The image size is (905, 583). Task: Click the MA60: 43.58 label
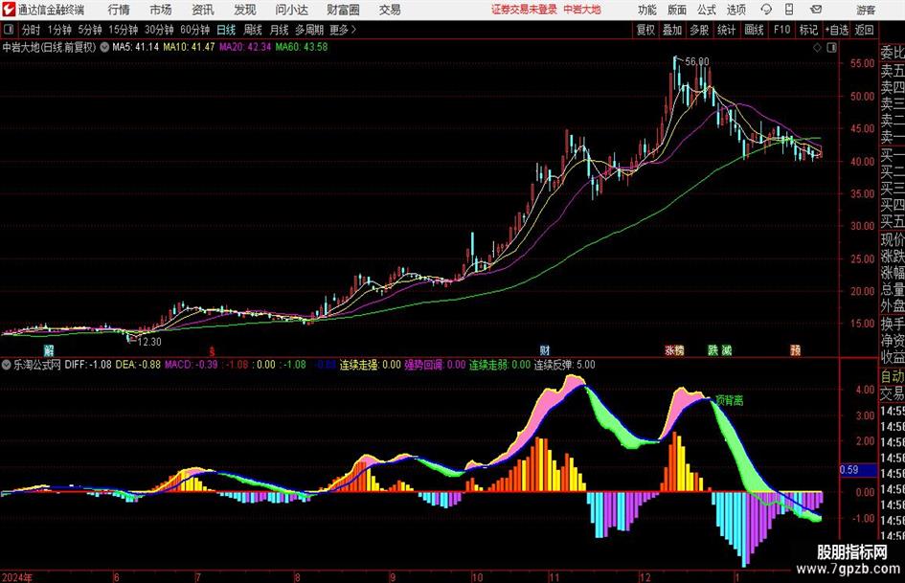click(x=302, y=47)
